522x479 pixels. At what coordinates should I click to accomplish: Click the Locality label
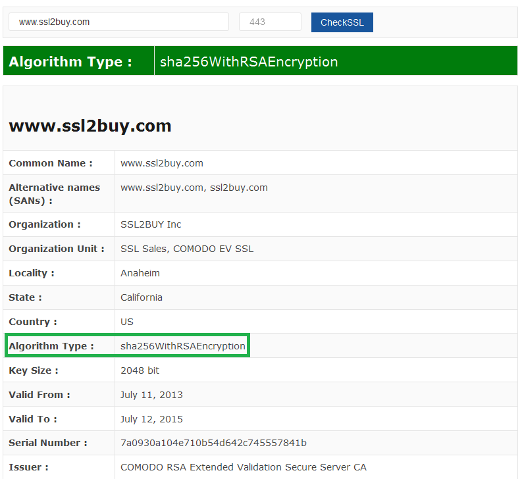point(32,273)
